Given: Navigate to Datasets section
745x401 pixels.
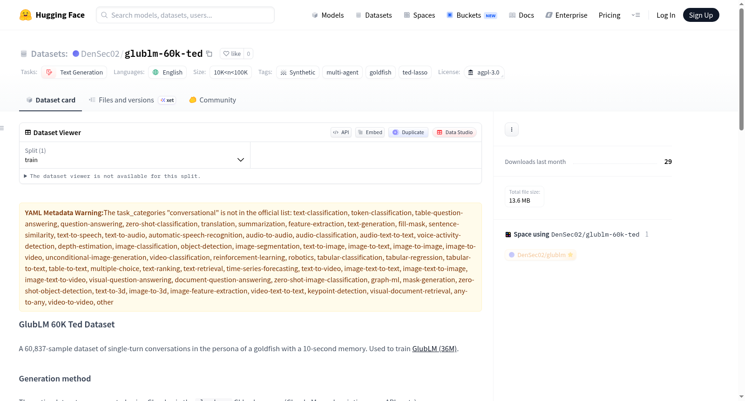Looking at the screenshot, I should (x=373, y=15).
